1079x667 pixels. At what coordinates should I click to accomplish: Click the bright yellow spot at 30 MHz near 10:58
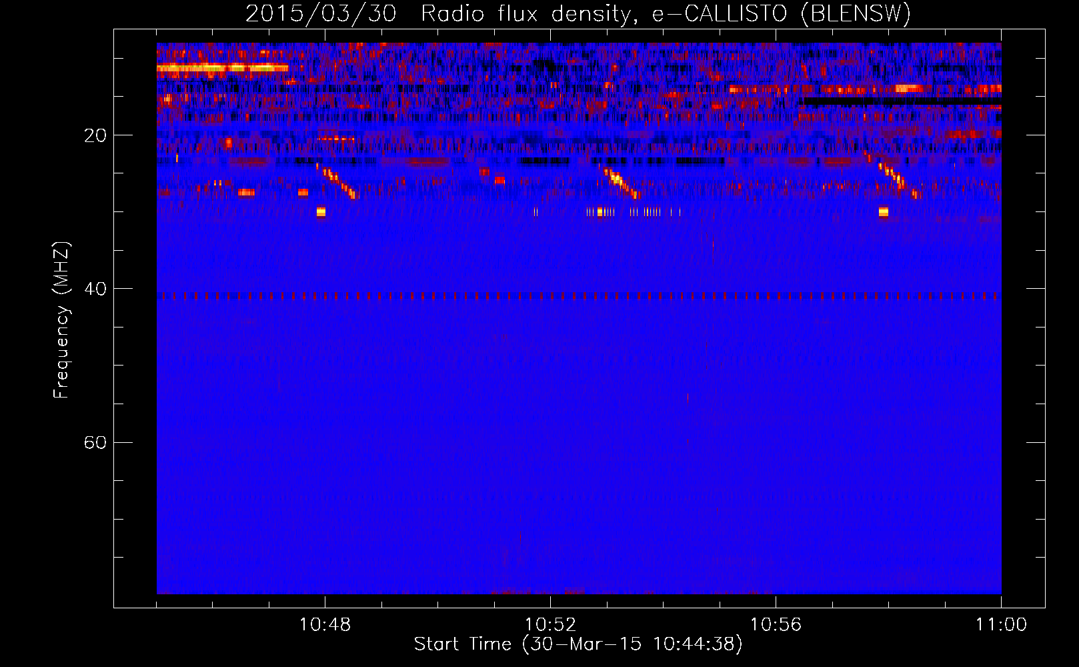point(884,212)
